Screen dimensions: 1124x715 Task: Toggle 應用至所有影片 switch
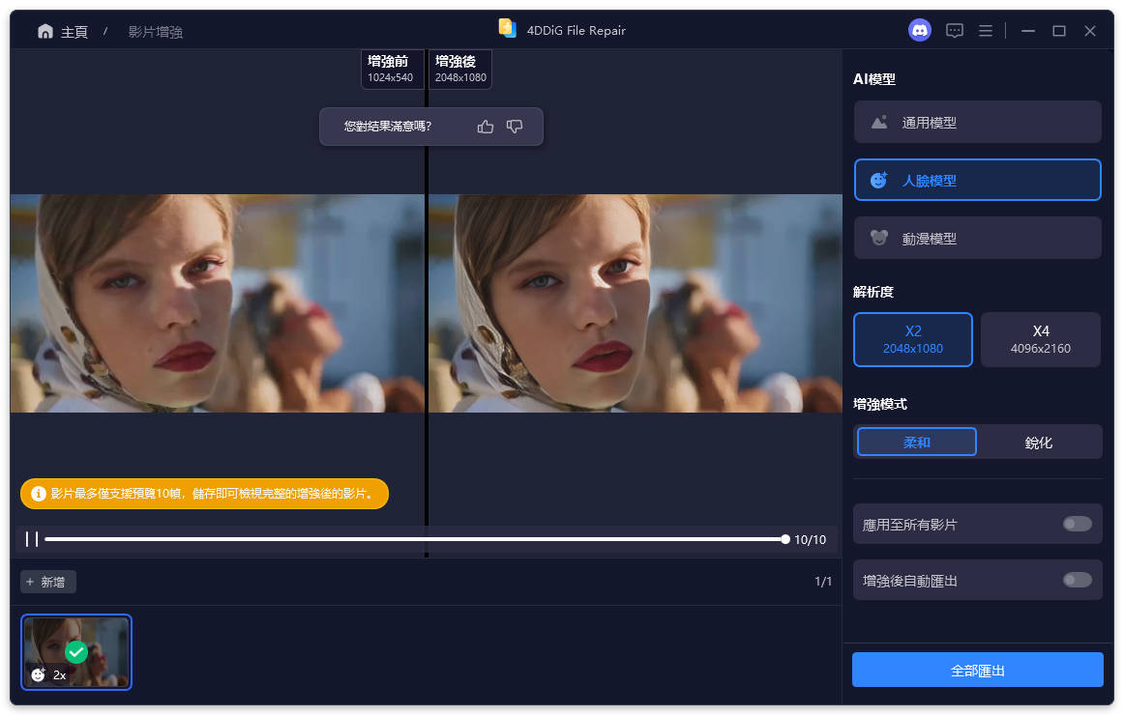1078,524
